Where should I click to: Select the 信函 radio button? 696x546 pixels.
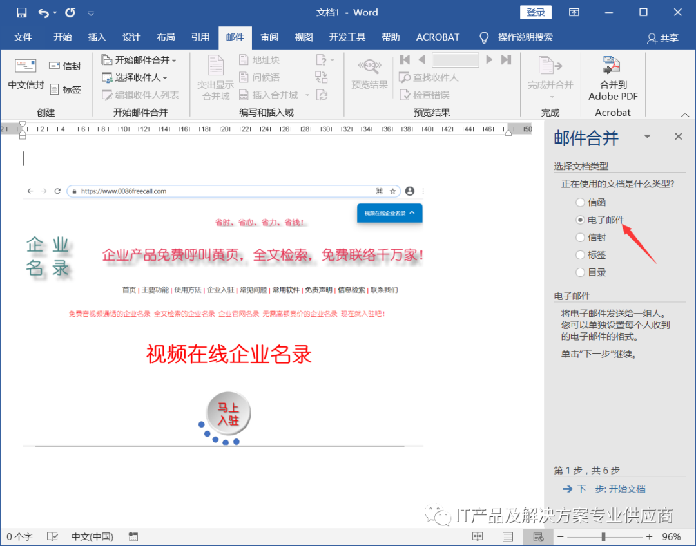[x=580, y=202]
